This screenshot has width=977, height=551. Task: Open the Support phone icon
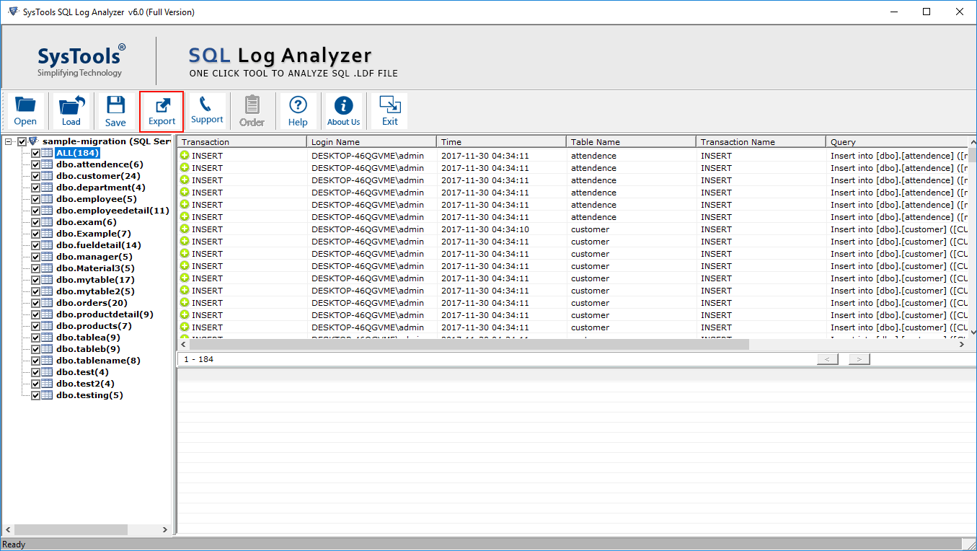coord(207,111)
